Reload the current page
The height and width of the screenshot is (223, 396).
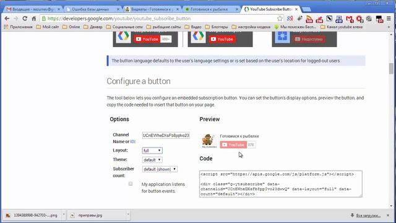coord(25,19)
